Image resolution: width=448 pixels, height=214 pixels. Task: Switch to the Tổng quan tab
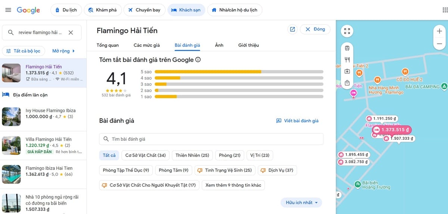pos(108,45)
